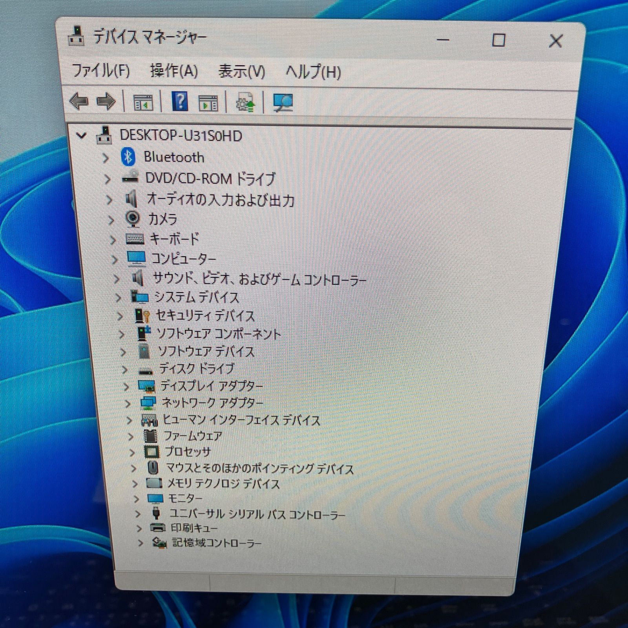Click the カメラ webcam icon
Screen dimensions: 628x628
tap(133, 219)
